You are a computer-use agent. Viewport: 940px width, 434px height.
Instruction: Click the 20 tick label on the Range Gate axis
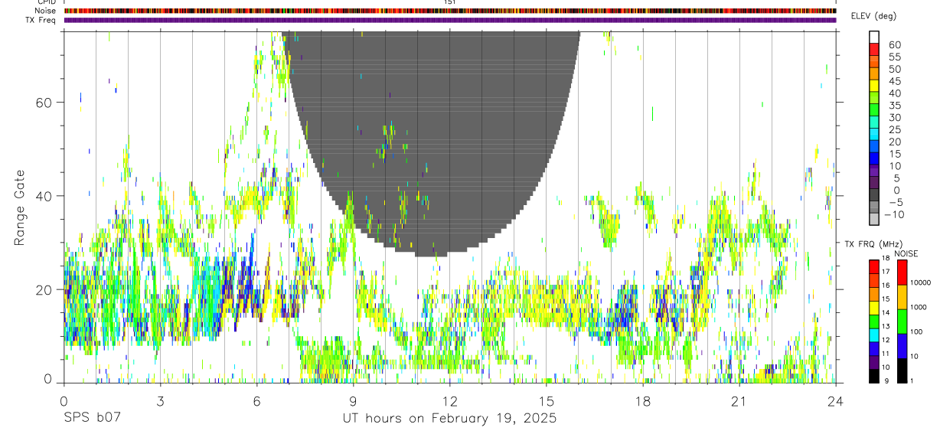44,289
